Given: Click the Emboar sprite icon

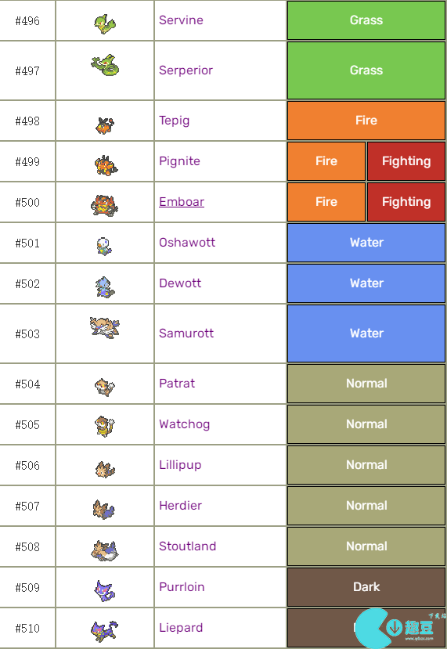Looking at the screenshot, I should click(x=105, y=205).
